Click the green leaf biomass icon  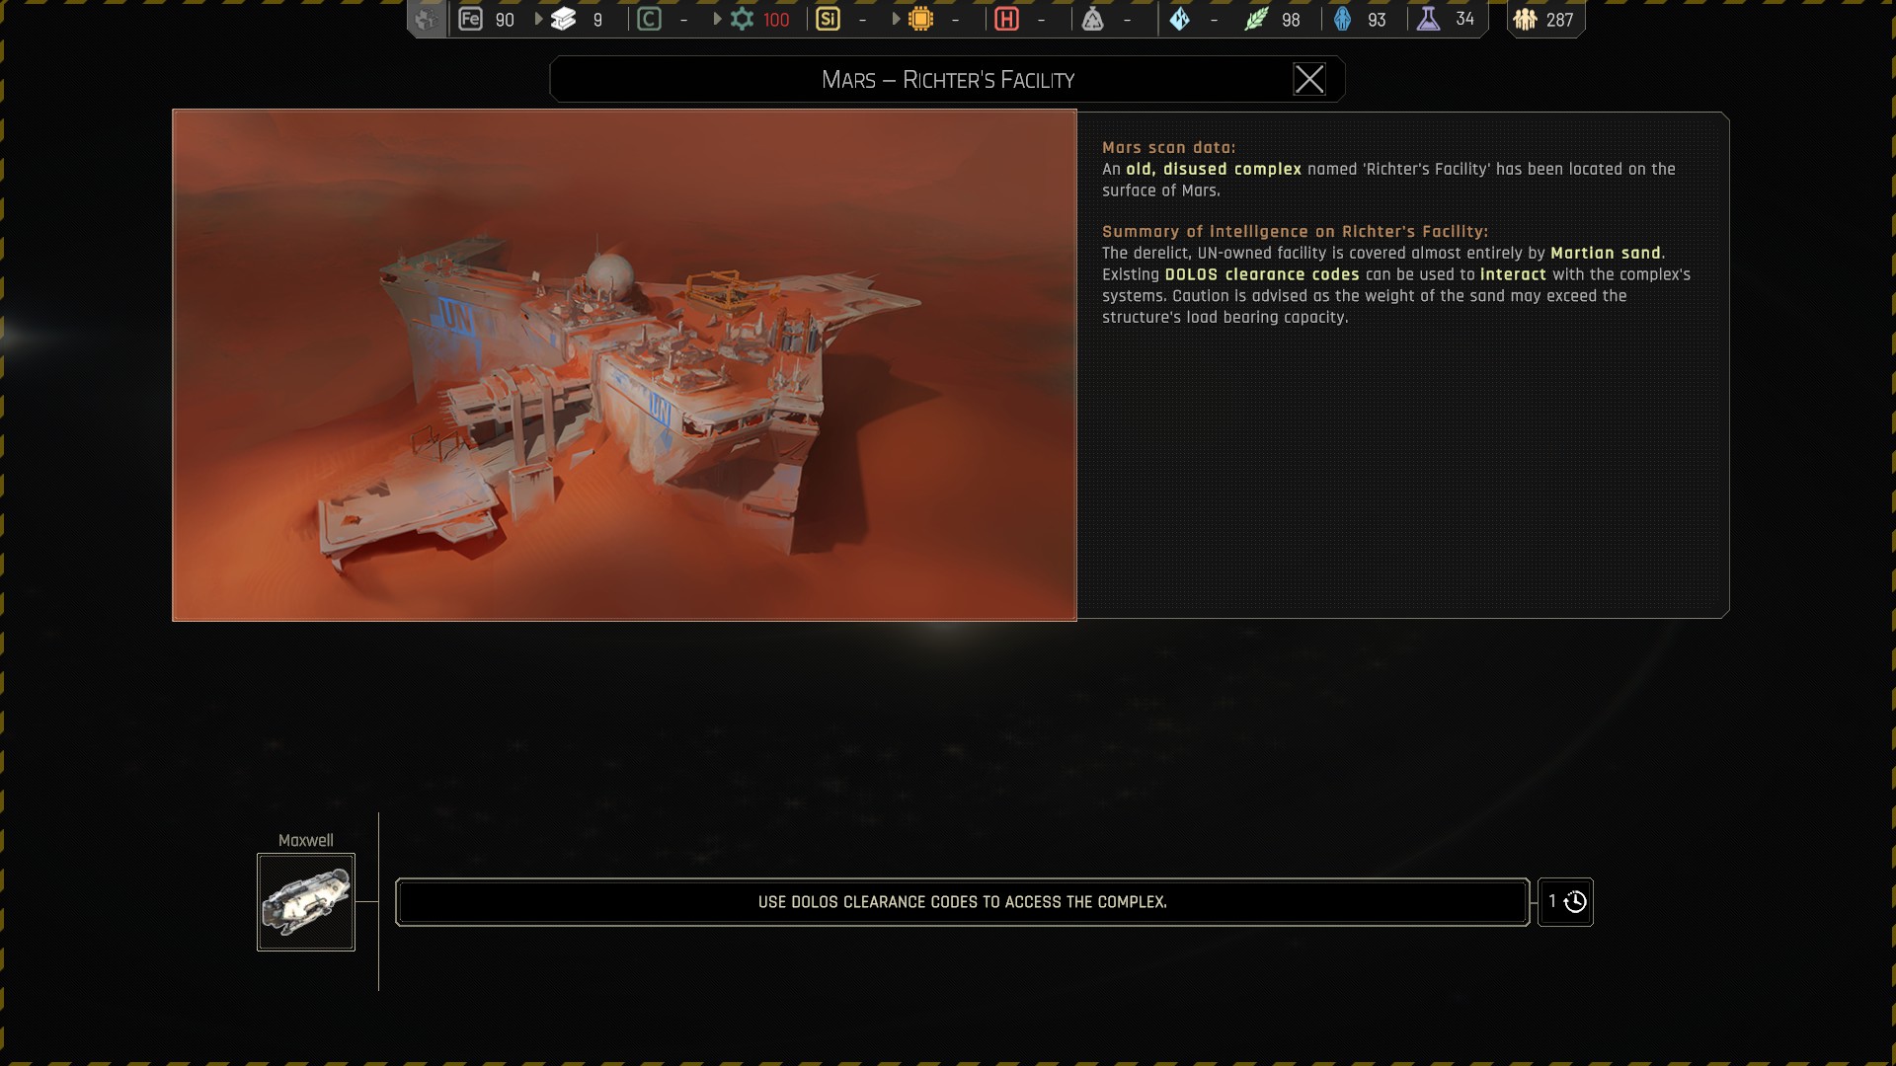(1255, 19)
